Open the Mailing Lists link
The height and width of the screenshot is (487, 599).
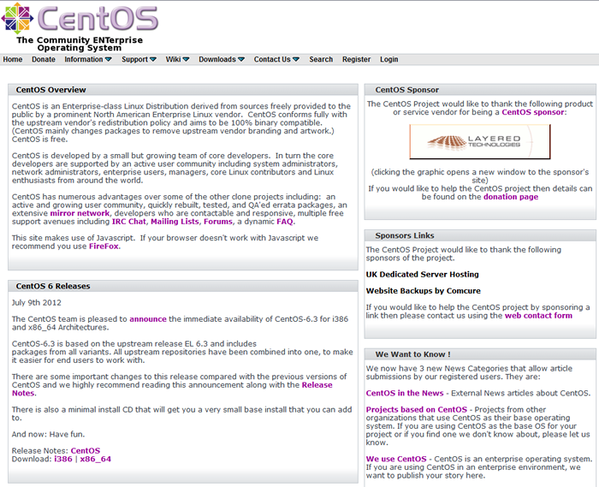click(175, 222)
